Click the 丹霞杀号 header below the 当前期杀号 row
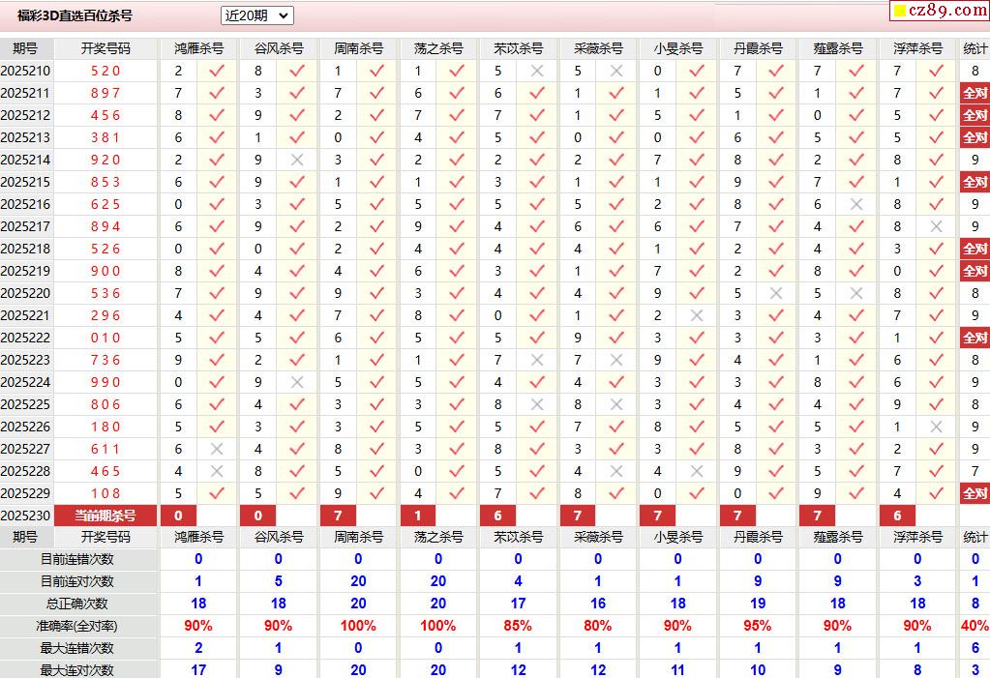The width and height of the screenshot is (990, 678). (758, 537)
